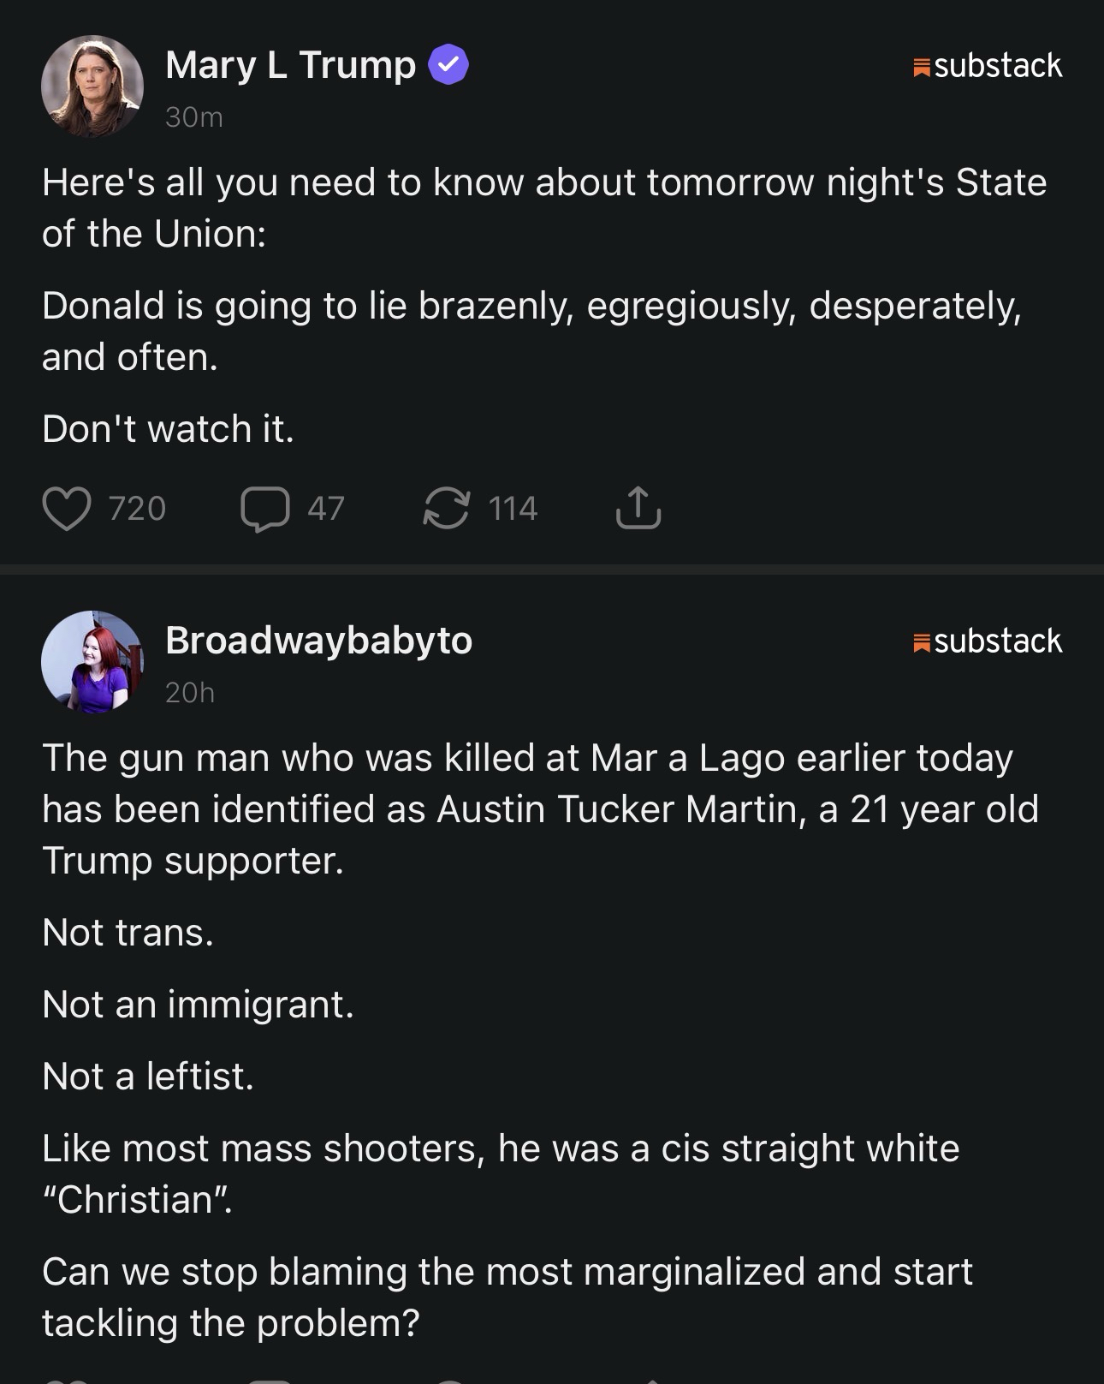The image size is (1104, 1384).
Task: Open the Broadwaybabyto author name link
Action: [x=318, y=641]
